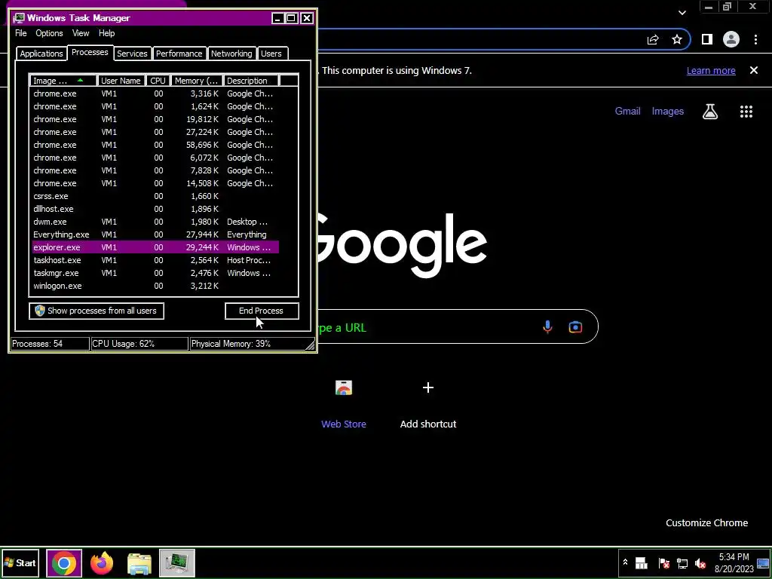This screenshot has width=772, height=579.
Task: Select the csrss.exe process
Action: coord(155,196)
